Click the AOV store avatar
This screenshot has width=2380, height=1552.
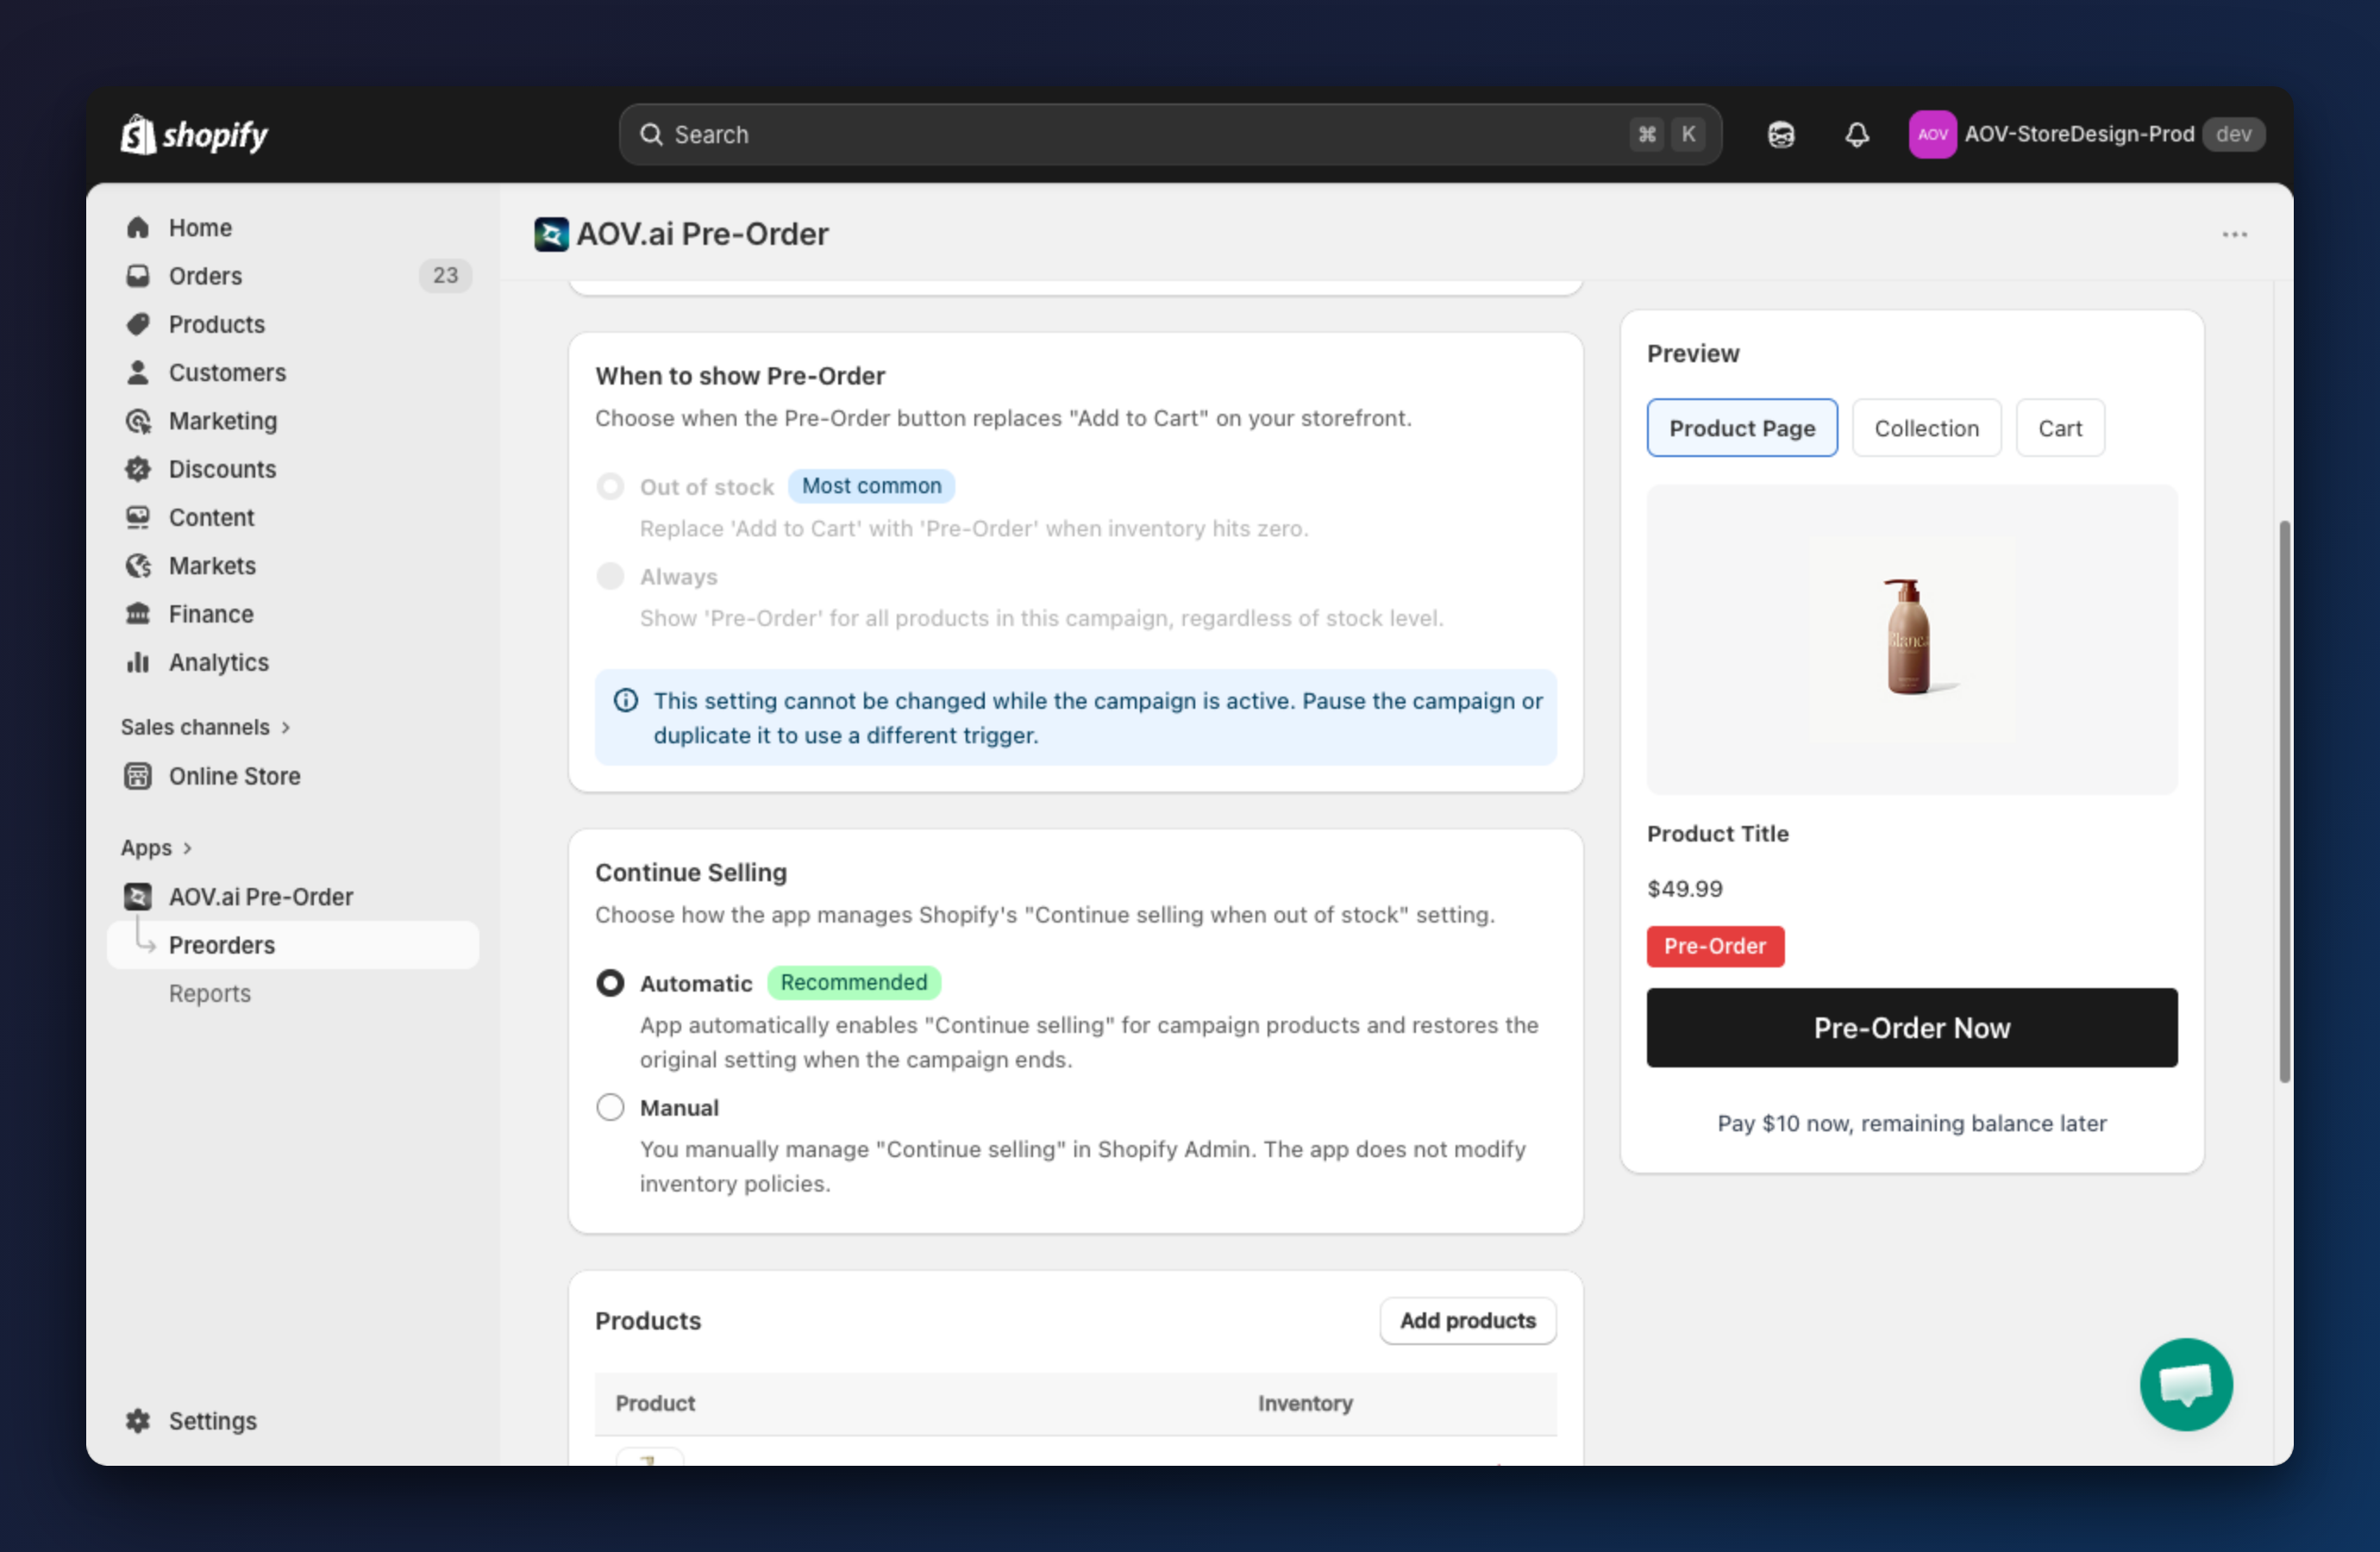tap(1932, 134)
